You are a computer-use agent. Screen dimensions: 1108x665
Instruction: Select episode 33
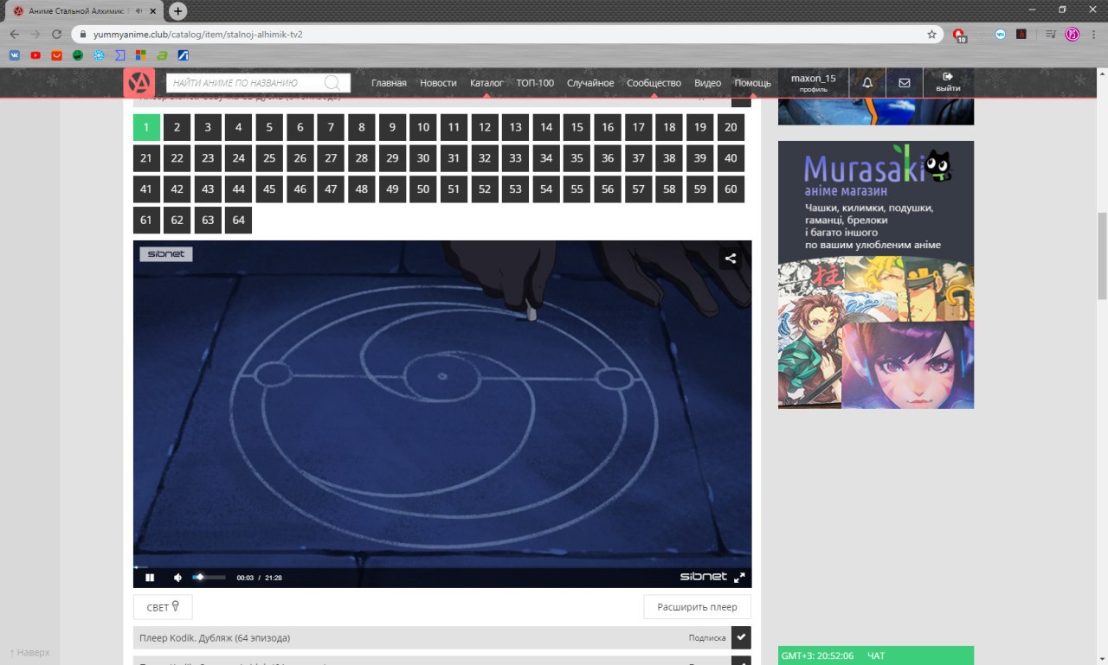[515, 158]
